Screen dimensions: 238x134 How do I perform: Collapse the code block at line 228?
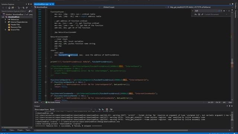pyautogui.click(x=45, y=66)
